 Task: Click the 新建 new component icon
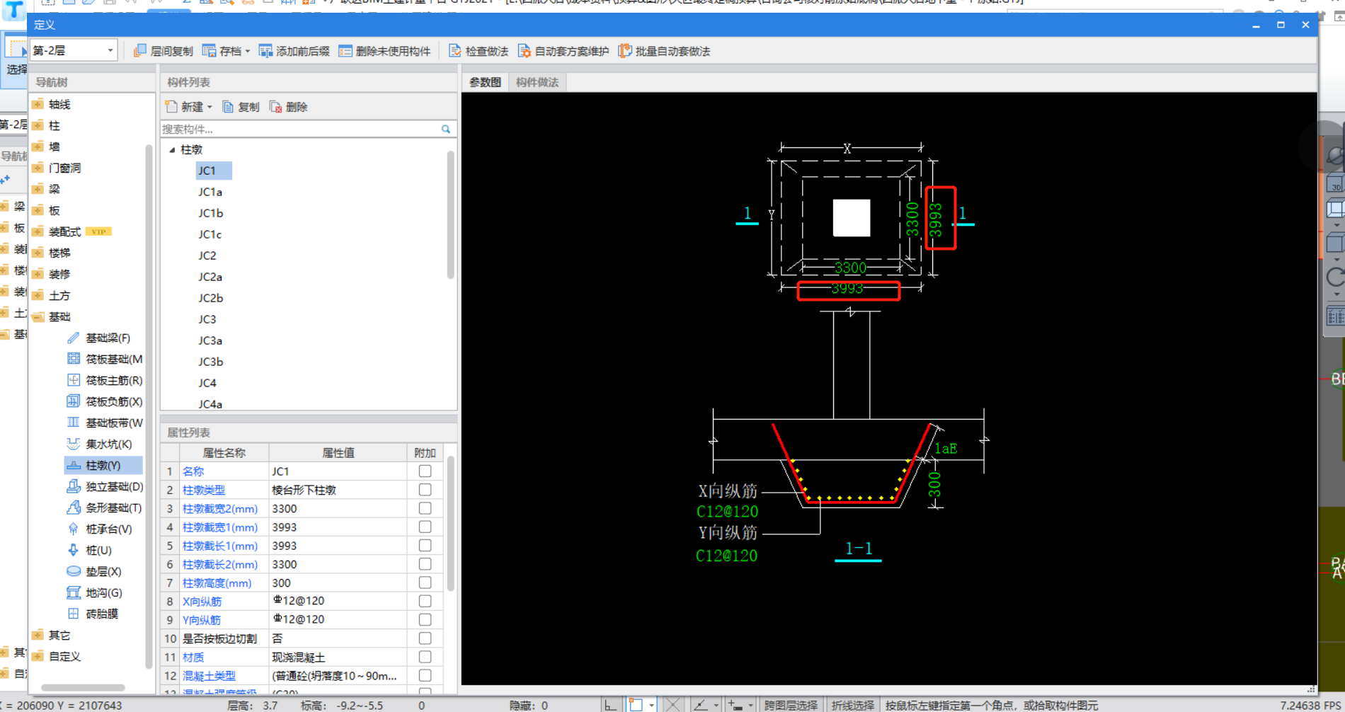pyautogui.click(x=171, y=107)
